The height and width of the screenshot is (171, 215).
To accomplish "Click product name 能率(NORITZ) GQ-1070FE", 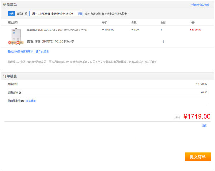I will point(57,30).
